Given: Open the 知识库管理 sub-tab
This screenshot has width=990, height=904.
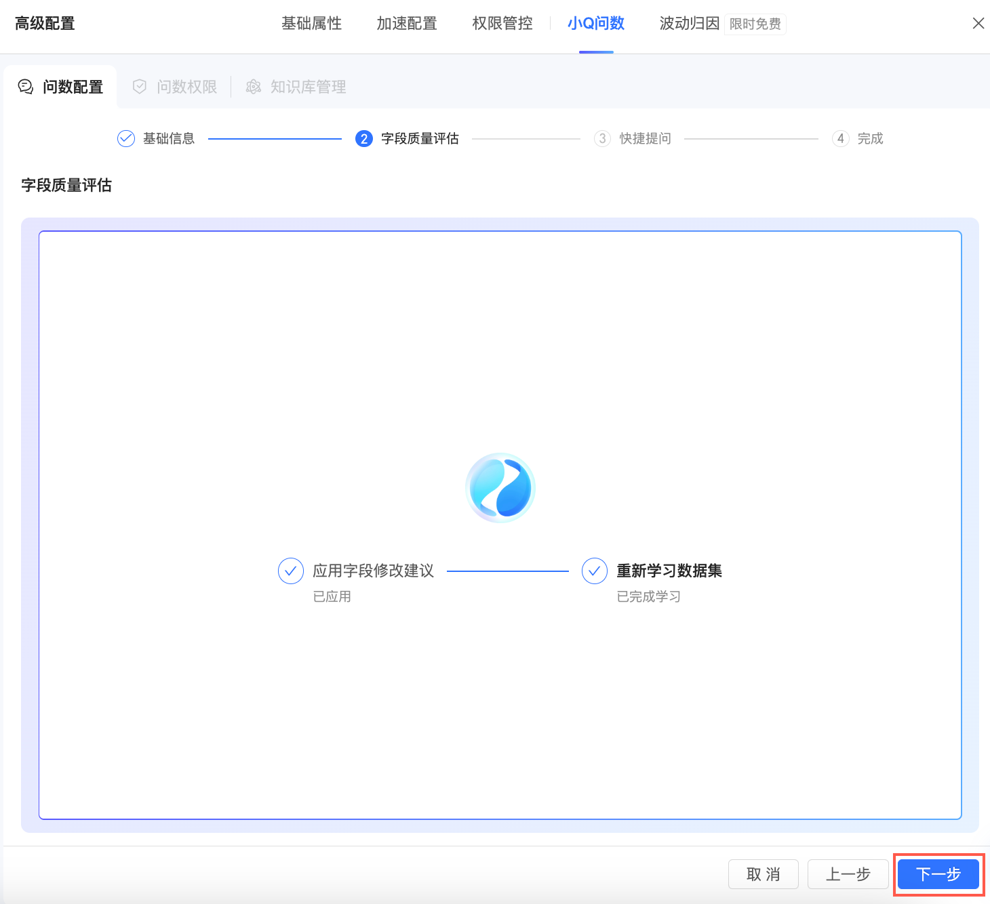Looking at the screenshot, I should coord(296,87).
